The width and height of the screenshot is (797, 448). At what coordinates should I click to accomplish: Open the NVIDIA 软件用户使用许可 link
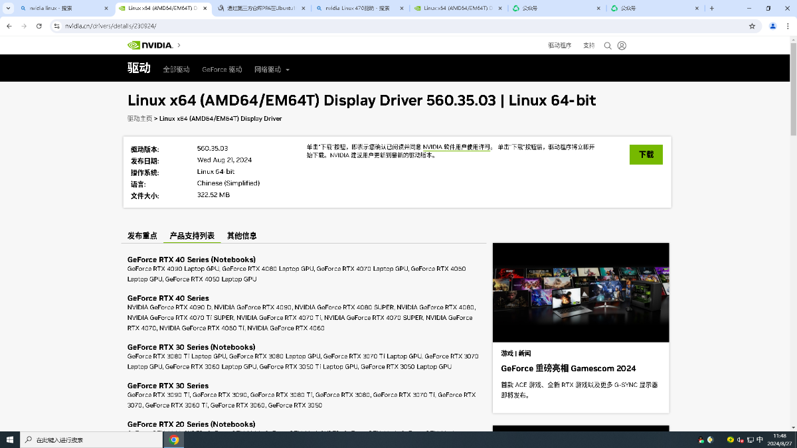pos(457,147)
